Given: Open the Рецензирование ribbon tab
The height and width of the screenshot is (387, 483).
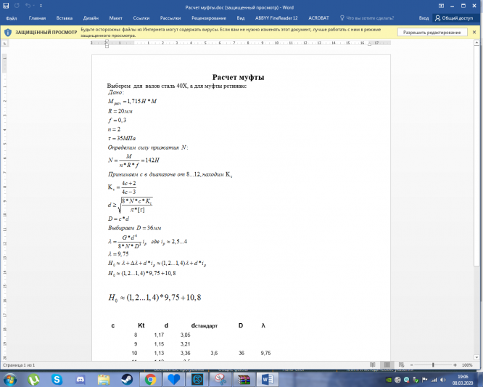Looking at the screenshot, I should coord(209,18).
